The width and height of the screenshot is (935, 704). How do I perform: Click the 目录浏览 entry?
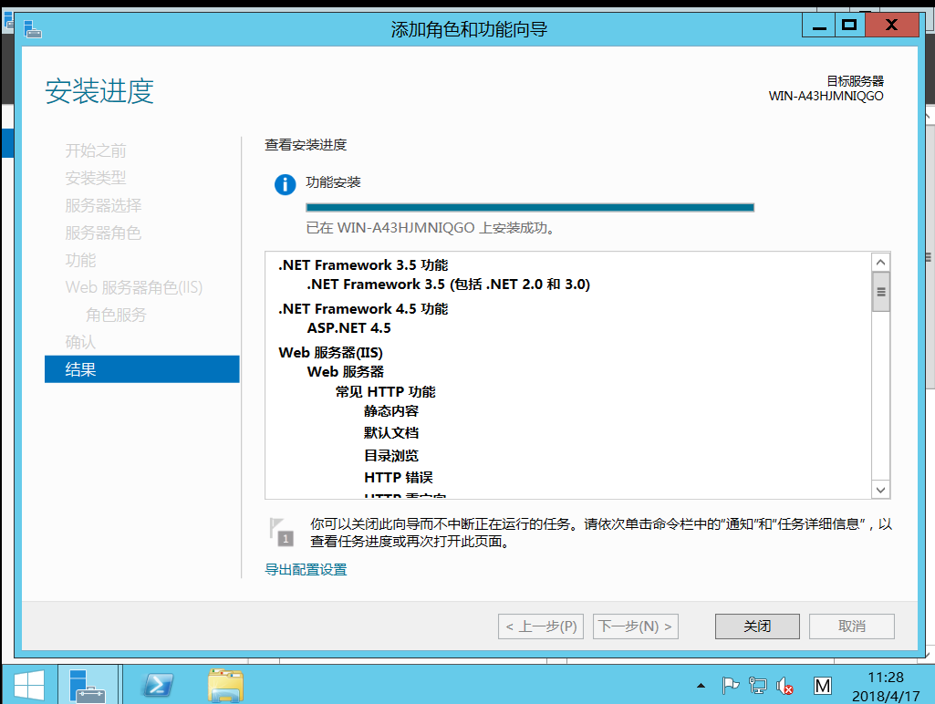click(x=391, y=456)
